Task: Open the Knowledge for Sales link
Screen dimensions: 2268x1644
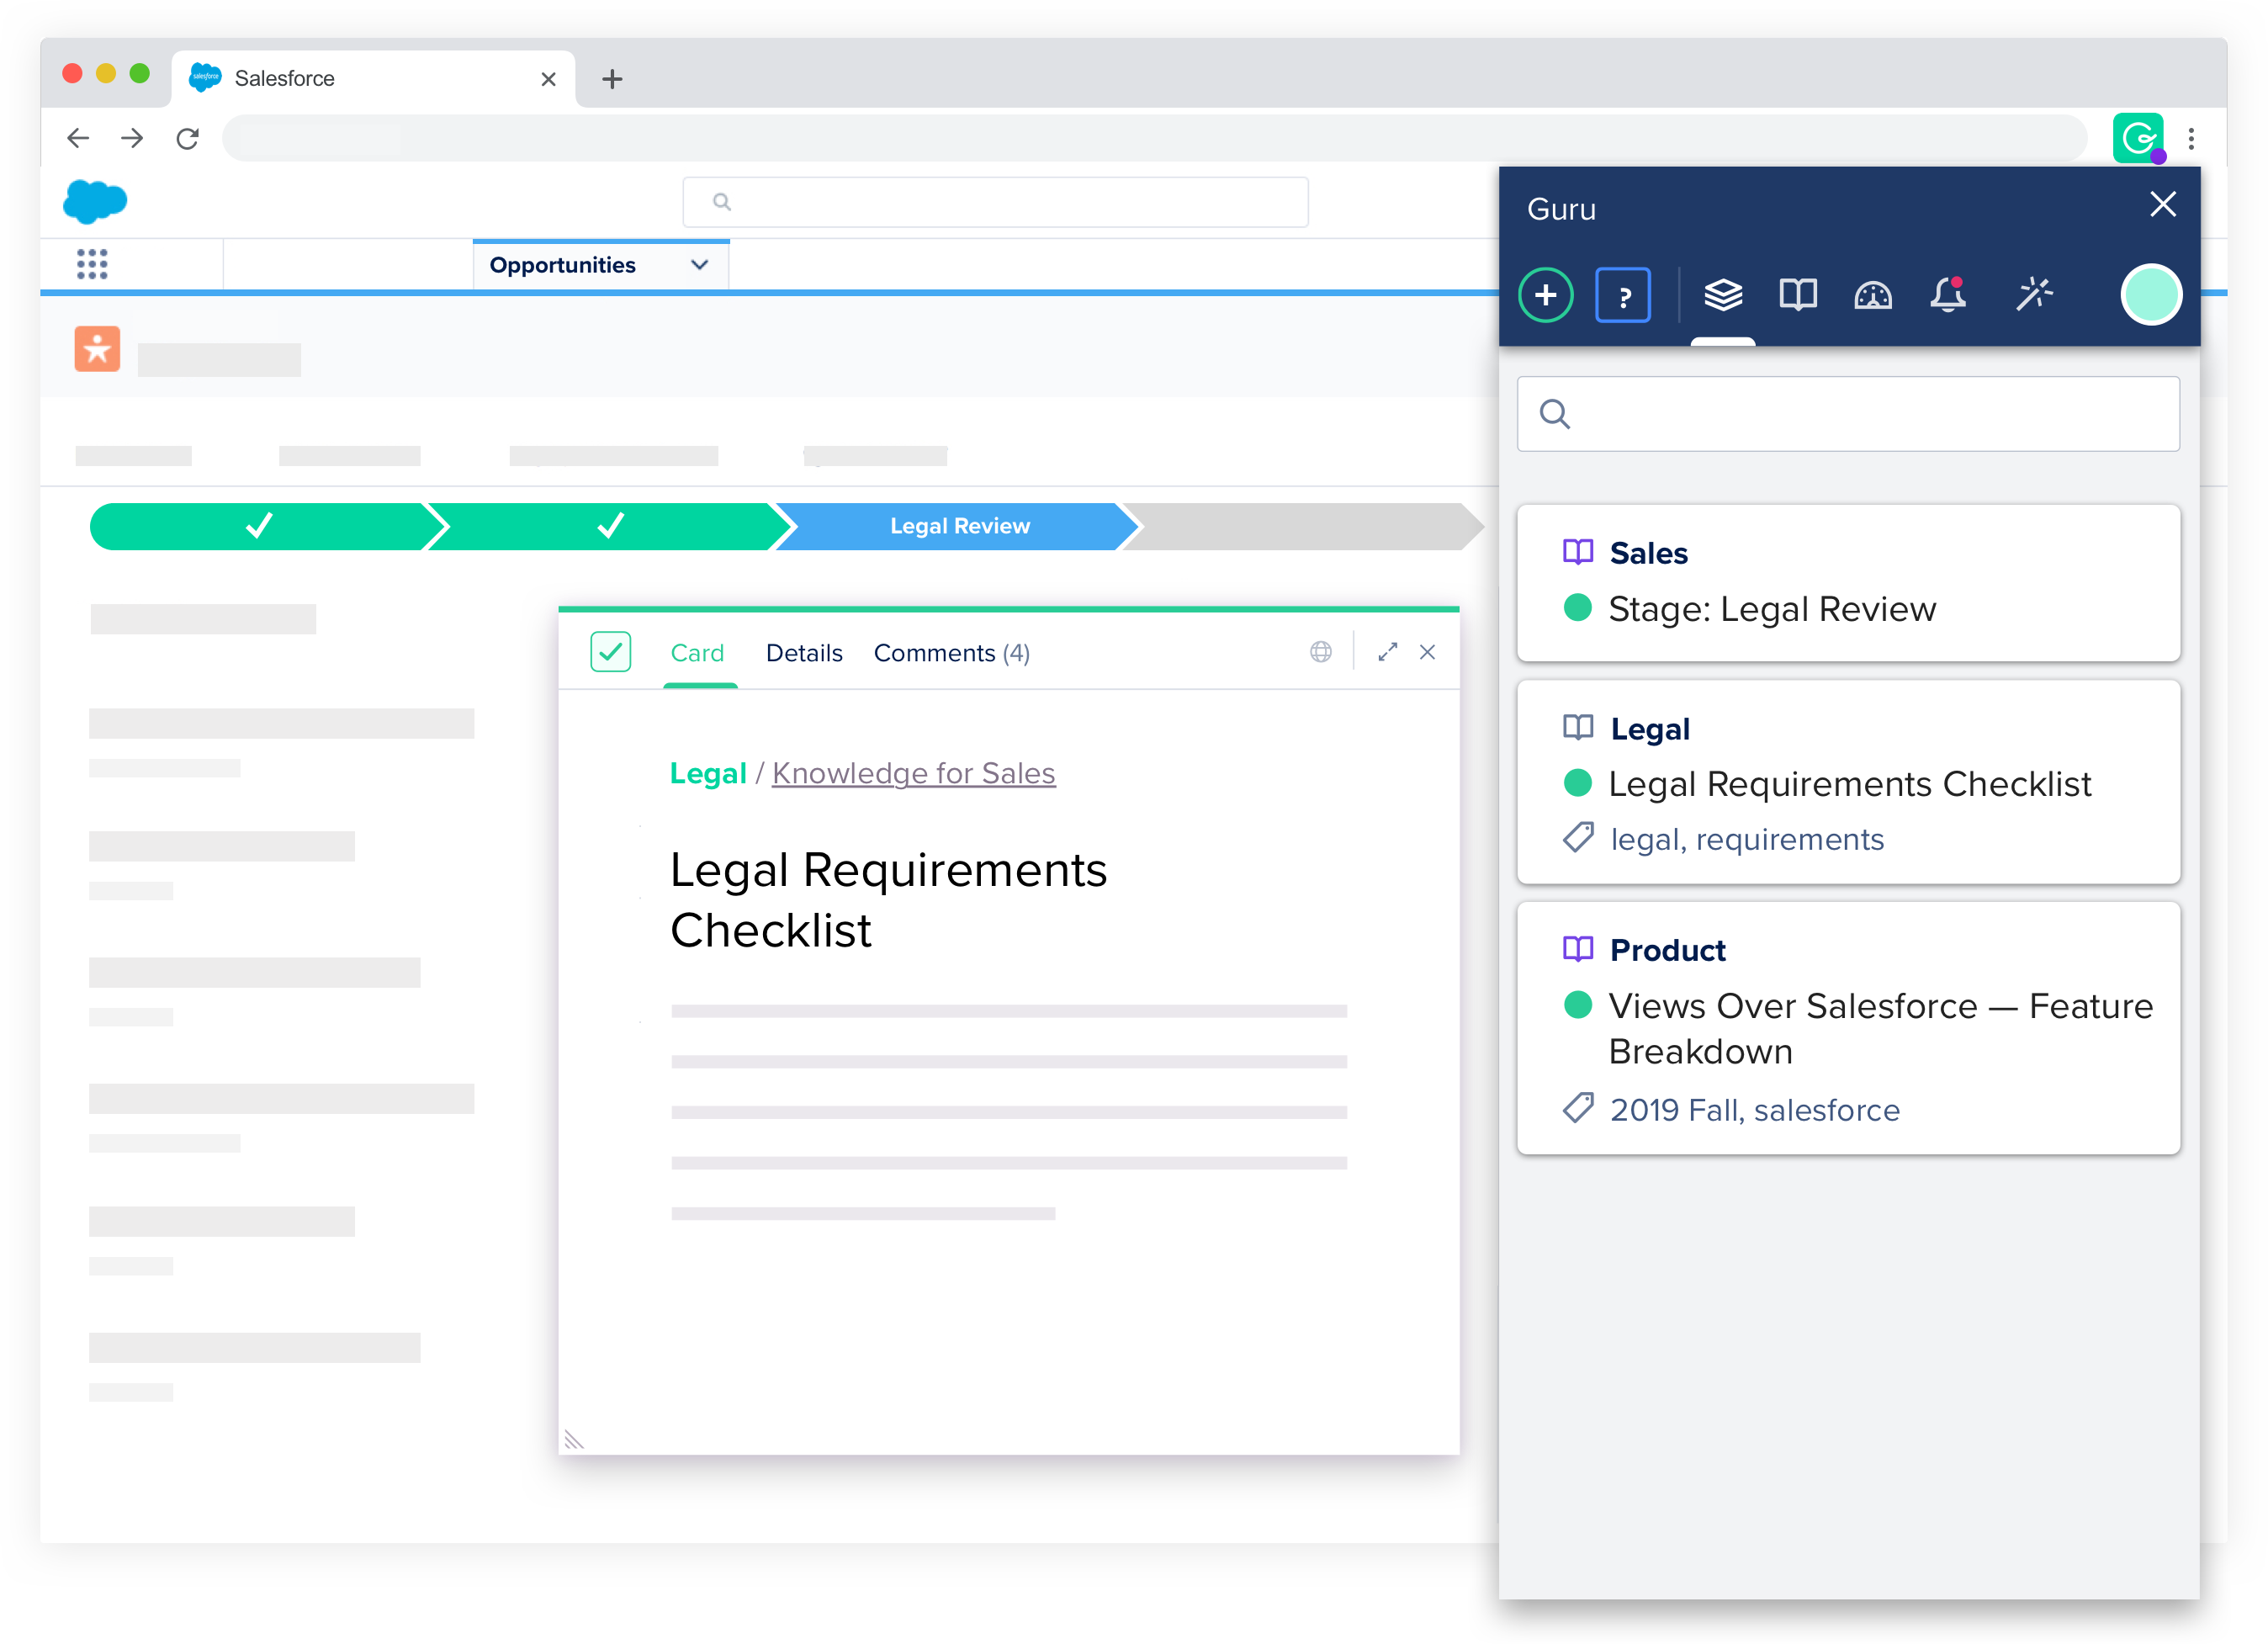Action: coord(913,773)
